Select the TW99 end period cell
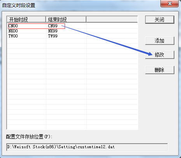This screenshot has height=158, width=181. 53,36
